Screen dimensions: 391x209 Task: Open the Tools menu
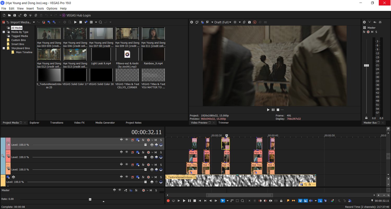40,9
